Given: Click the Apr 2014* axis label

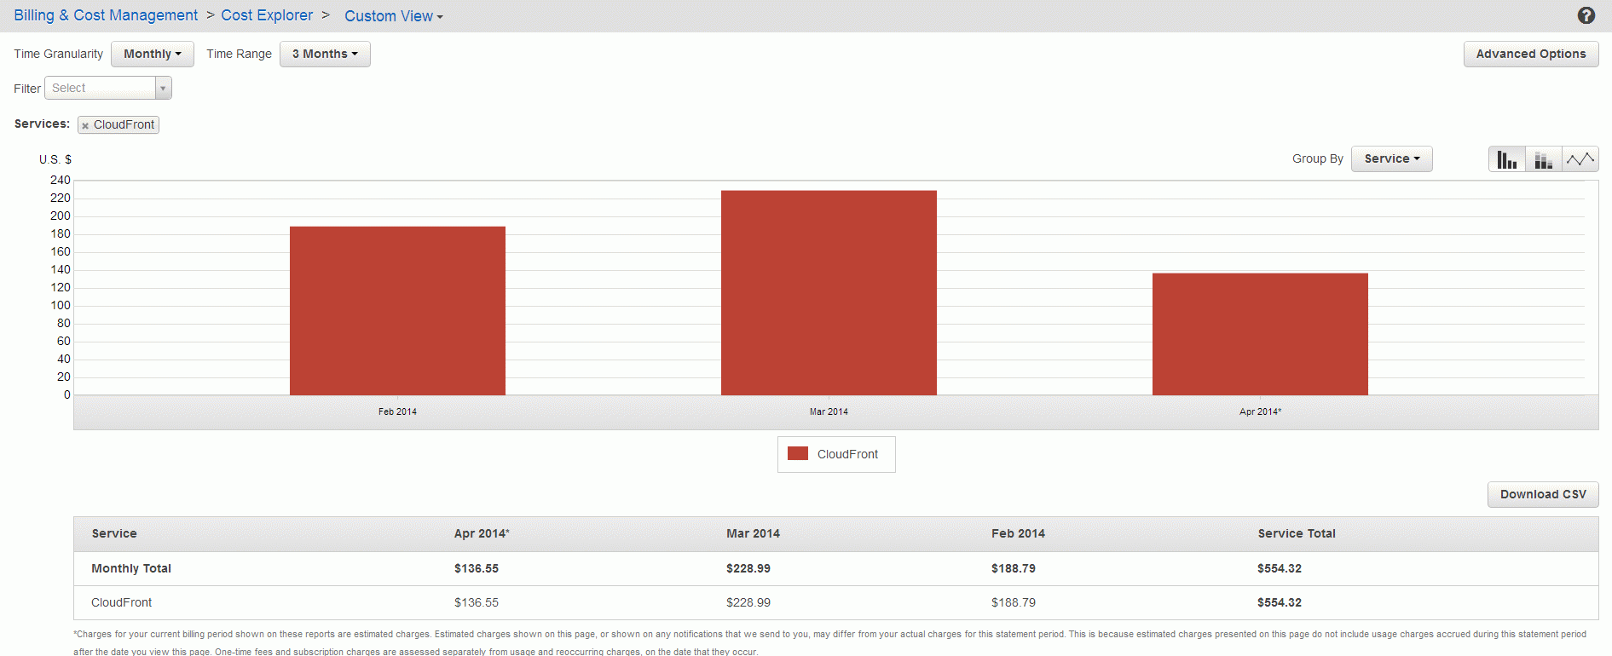Looking at the screenshot, I should (1260, 411).
